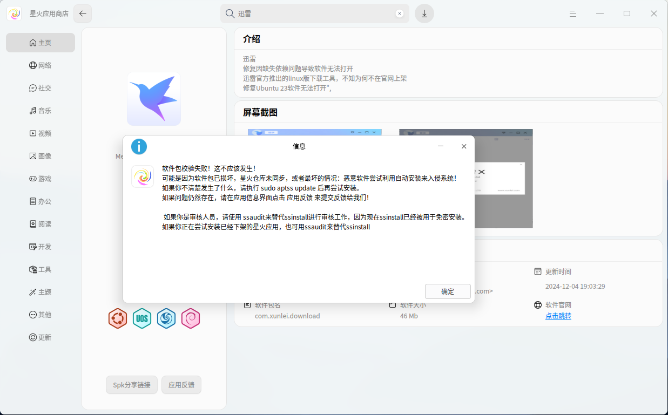Close the 信息 dialog window
Screen dimensions: 668x415
click(463, 146)
